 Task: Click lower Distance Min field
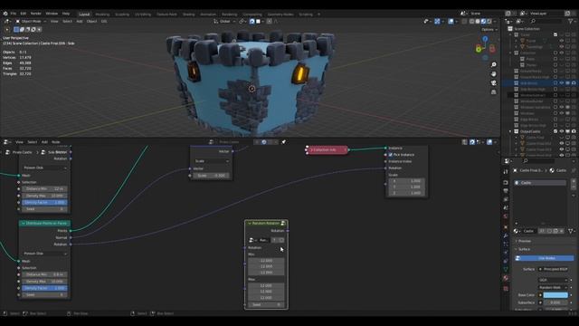click(x=44, y=274)
